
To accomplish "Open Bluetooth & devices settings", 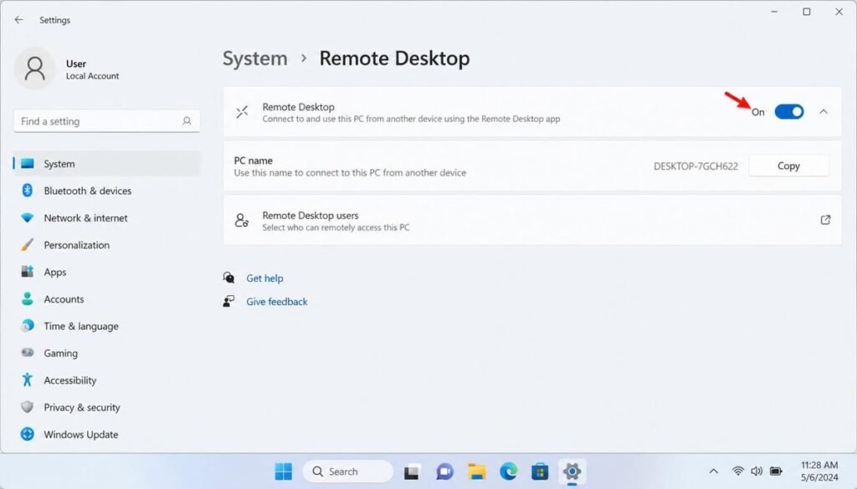I will click(x=107, y=191).
